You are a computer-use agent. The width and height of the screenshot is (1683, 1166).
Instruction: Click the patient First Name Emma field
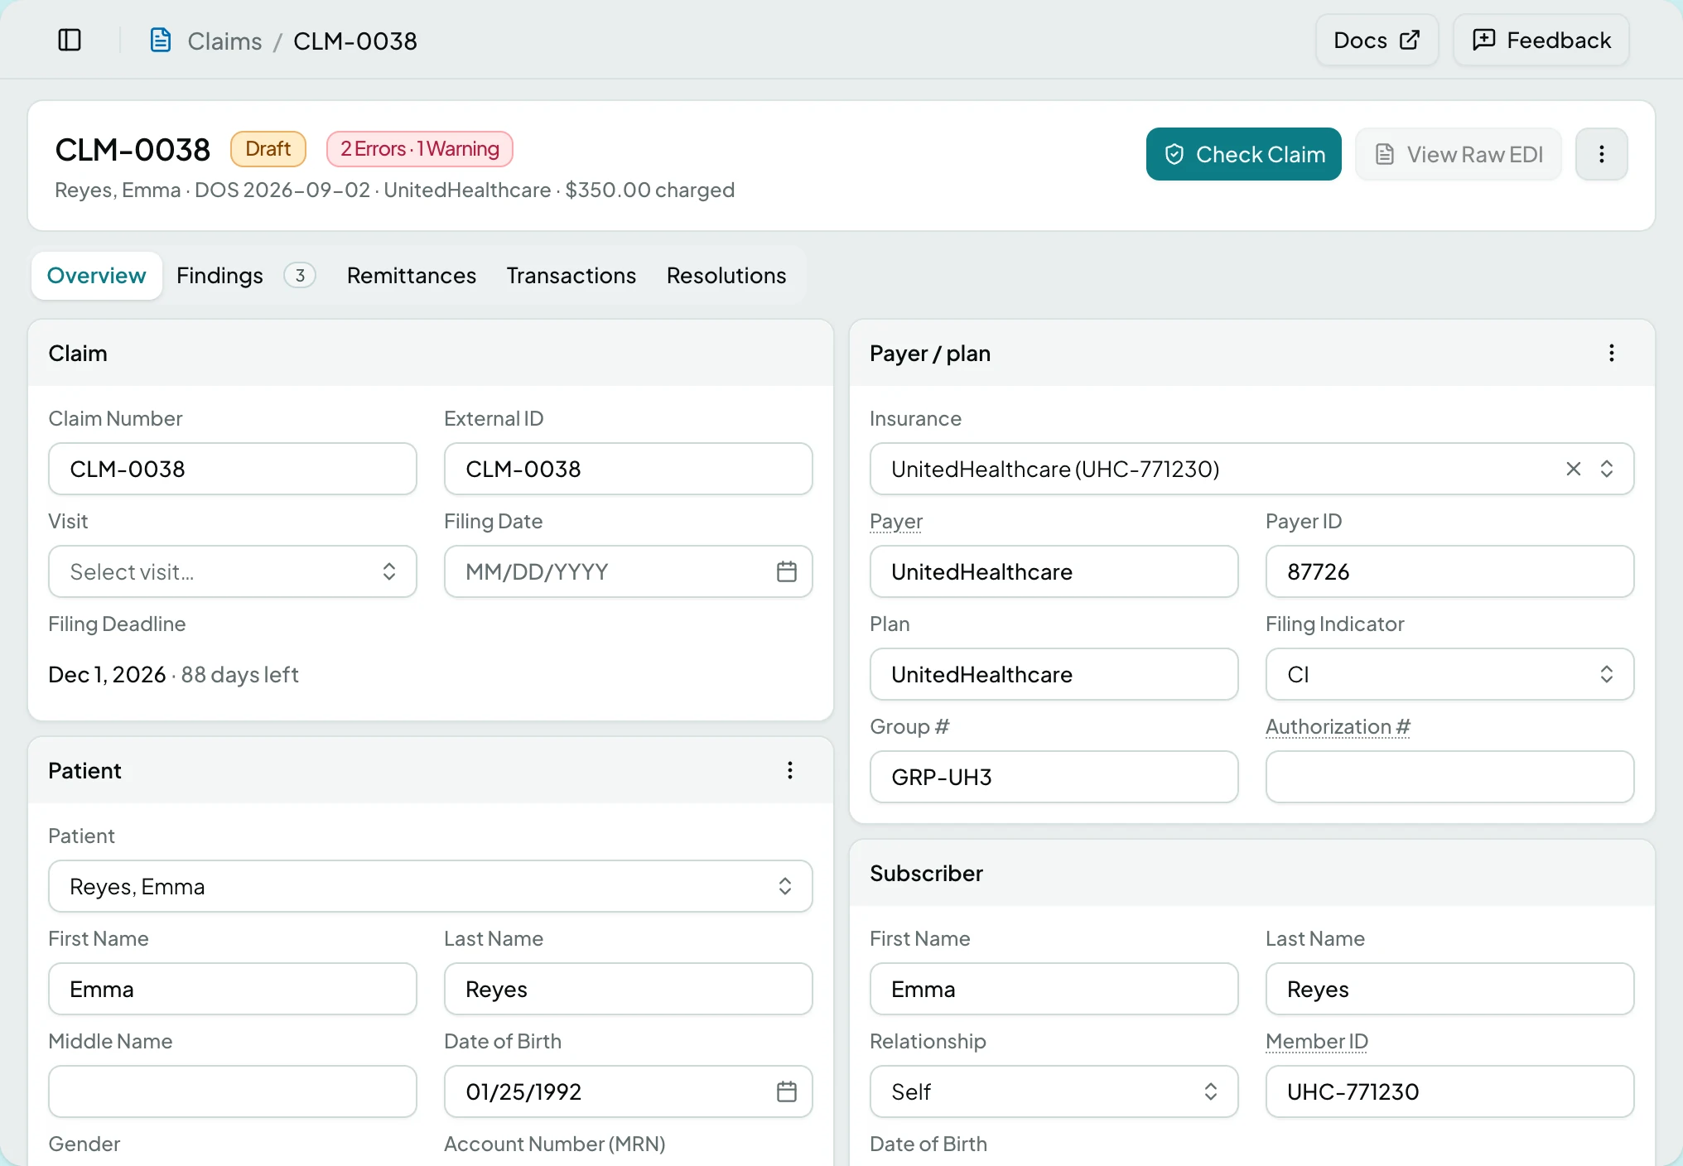coord(232,989)
